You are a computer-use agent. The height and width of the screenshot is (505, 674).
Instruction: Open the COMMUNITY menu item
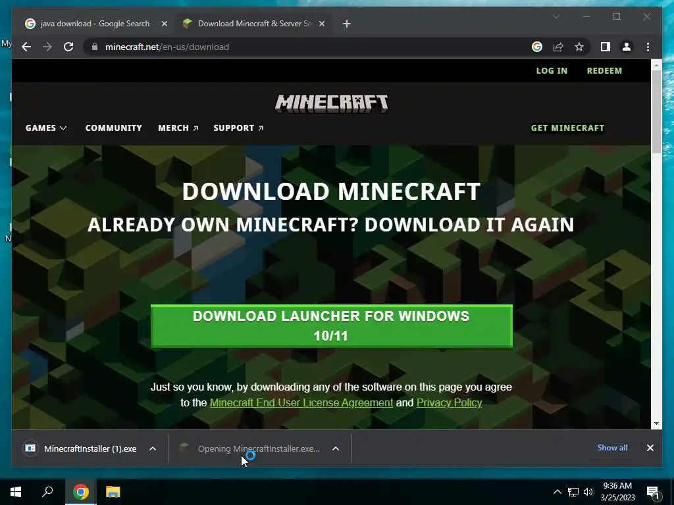tap(113, 128)
